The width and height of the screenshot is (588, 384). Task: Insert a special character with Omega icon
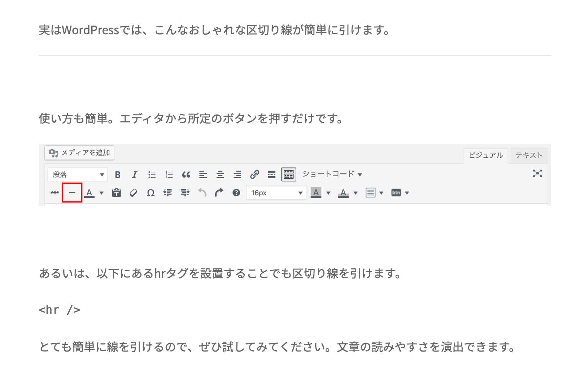151,193
